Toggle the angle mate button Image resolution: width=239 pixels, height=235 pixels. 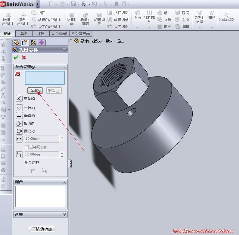[x=19, y=155]
